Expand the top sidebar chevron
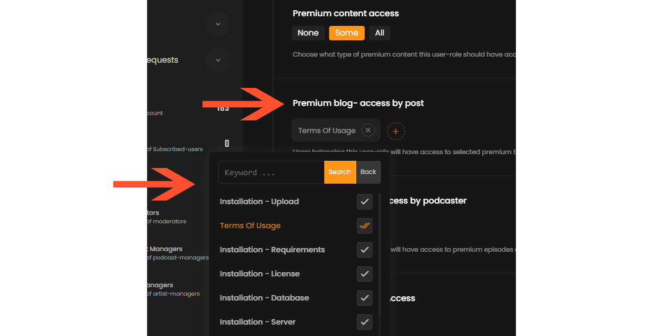The width and height of the screenshot is (663, 336). pyautogui.click(x=218, y=24)
